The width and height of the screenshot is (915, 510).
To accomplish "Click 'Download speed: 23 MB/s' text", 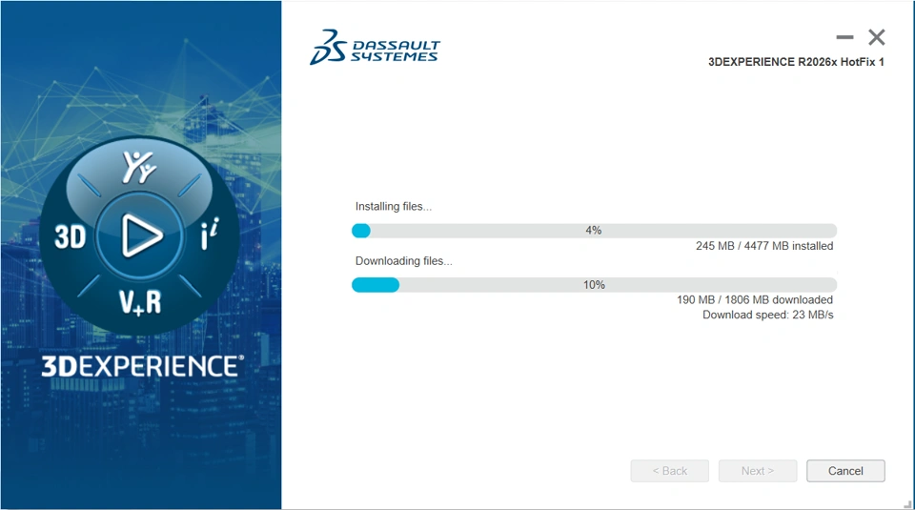I will click(x=768, y=316).
